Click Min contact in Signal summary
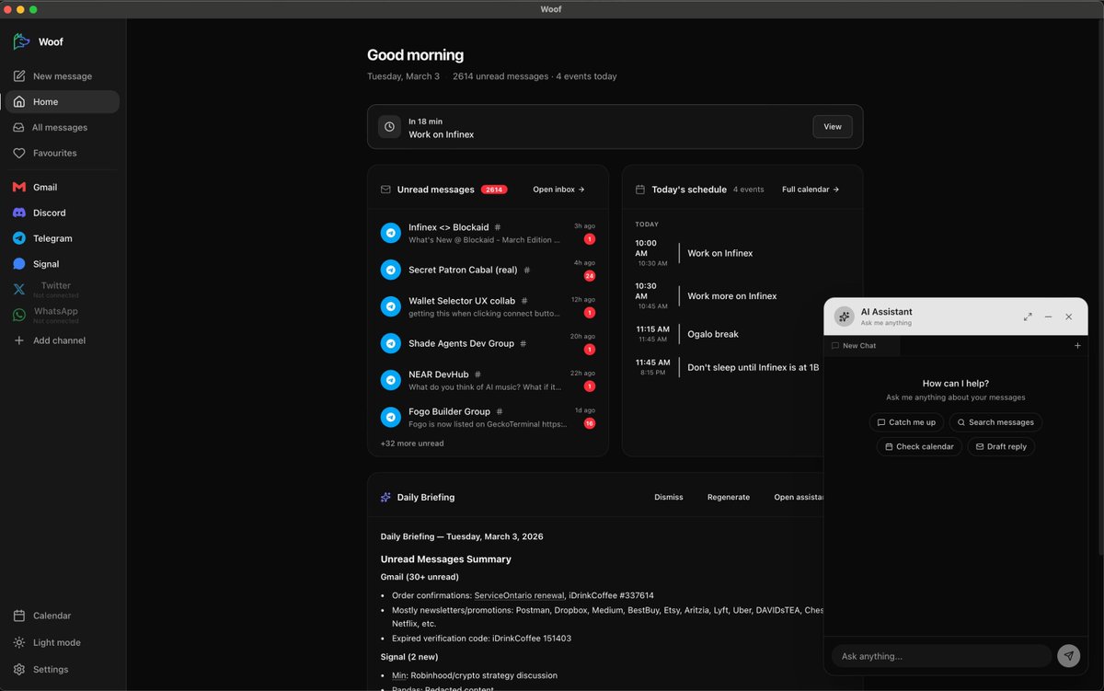This screenshot has width=1104, height=691. click(399, 675)
